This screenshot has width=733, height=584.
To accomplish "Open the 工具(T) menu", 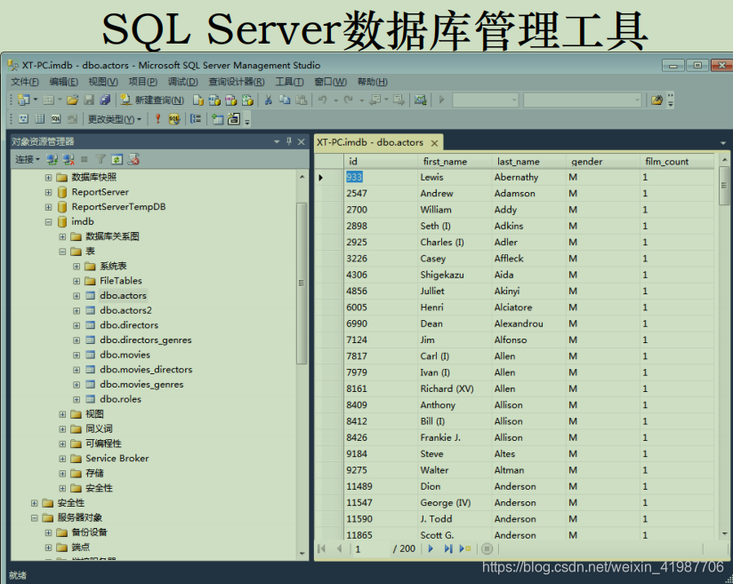I will [289, 83].
